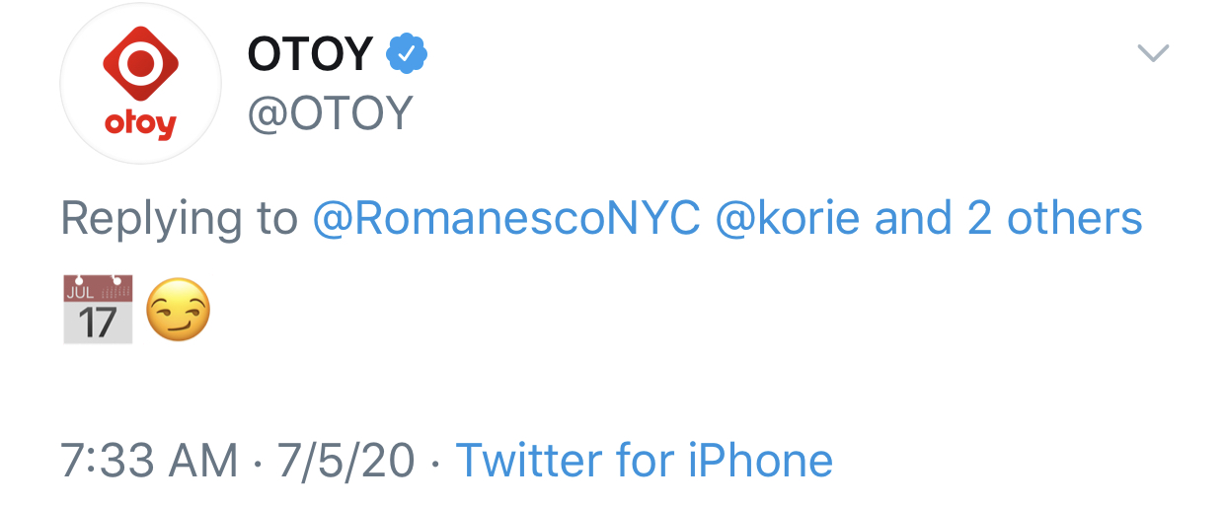Screen dimensions: 1226x507
Task: Click the 'JUL' header on calendar emoji
Action: pos(81,291)
